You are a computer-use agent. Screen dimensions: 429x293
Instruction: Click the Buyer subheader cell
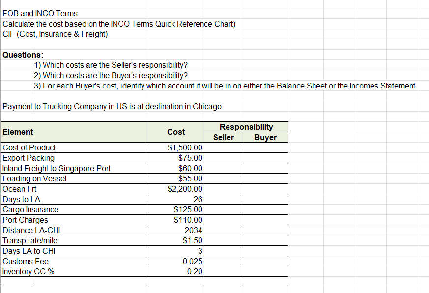265,138
